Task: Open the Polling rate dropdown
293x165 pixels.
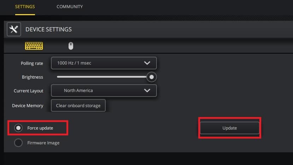Action: click(x=104, y=63)
